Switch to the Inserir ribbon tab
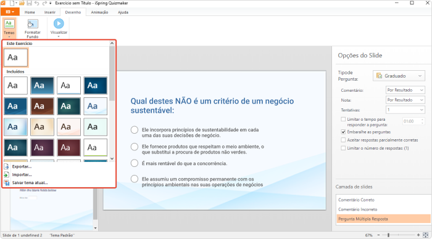 pos(50,12)
